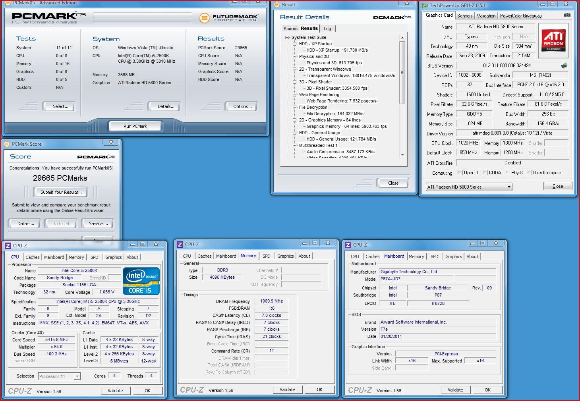This screenshot has height=401, width=580.
Task: Click Validate in CPU-Z CPU window
Action: pos(115,391)
